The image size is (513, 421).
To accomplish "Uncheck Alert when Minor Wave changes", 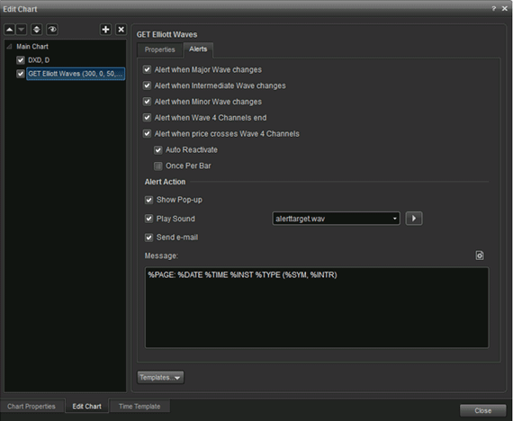I will (147, 102).
